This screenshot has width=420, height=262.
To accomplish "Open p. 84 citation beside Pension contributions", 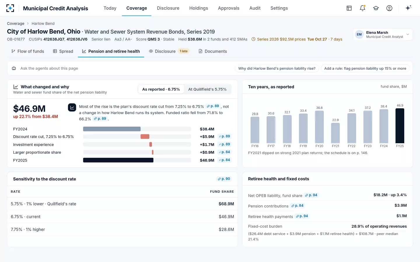I will click(297, 206).
